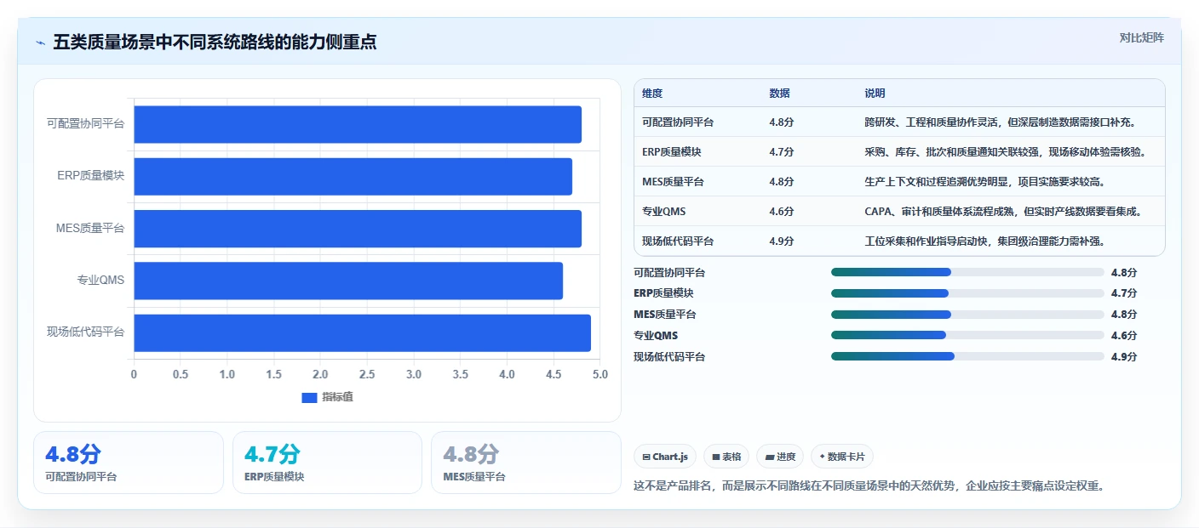Click the 现场低代码平台 4.9分 progress bar
The height and width of the screenshot is (528, 1199).
tap(967, 356)
